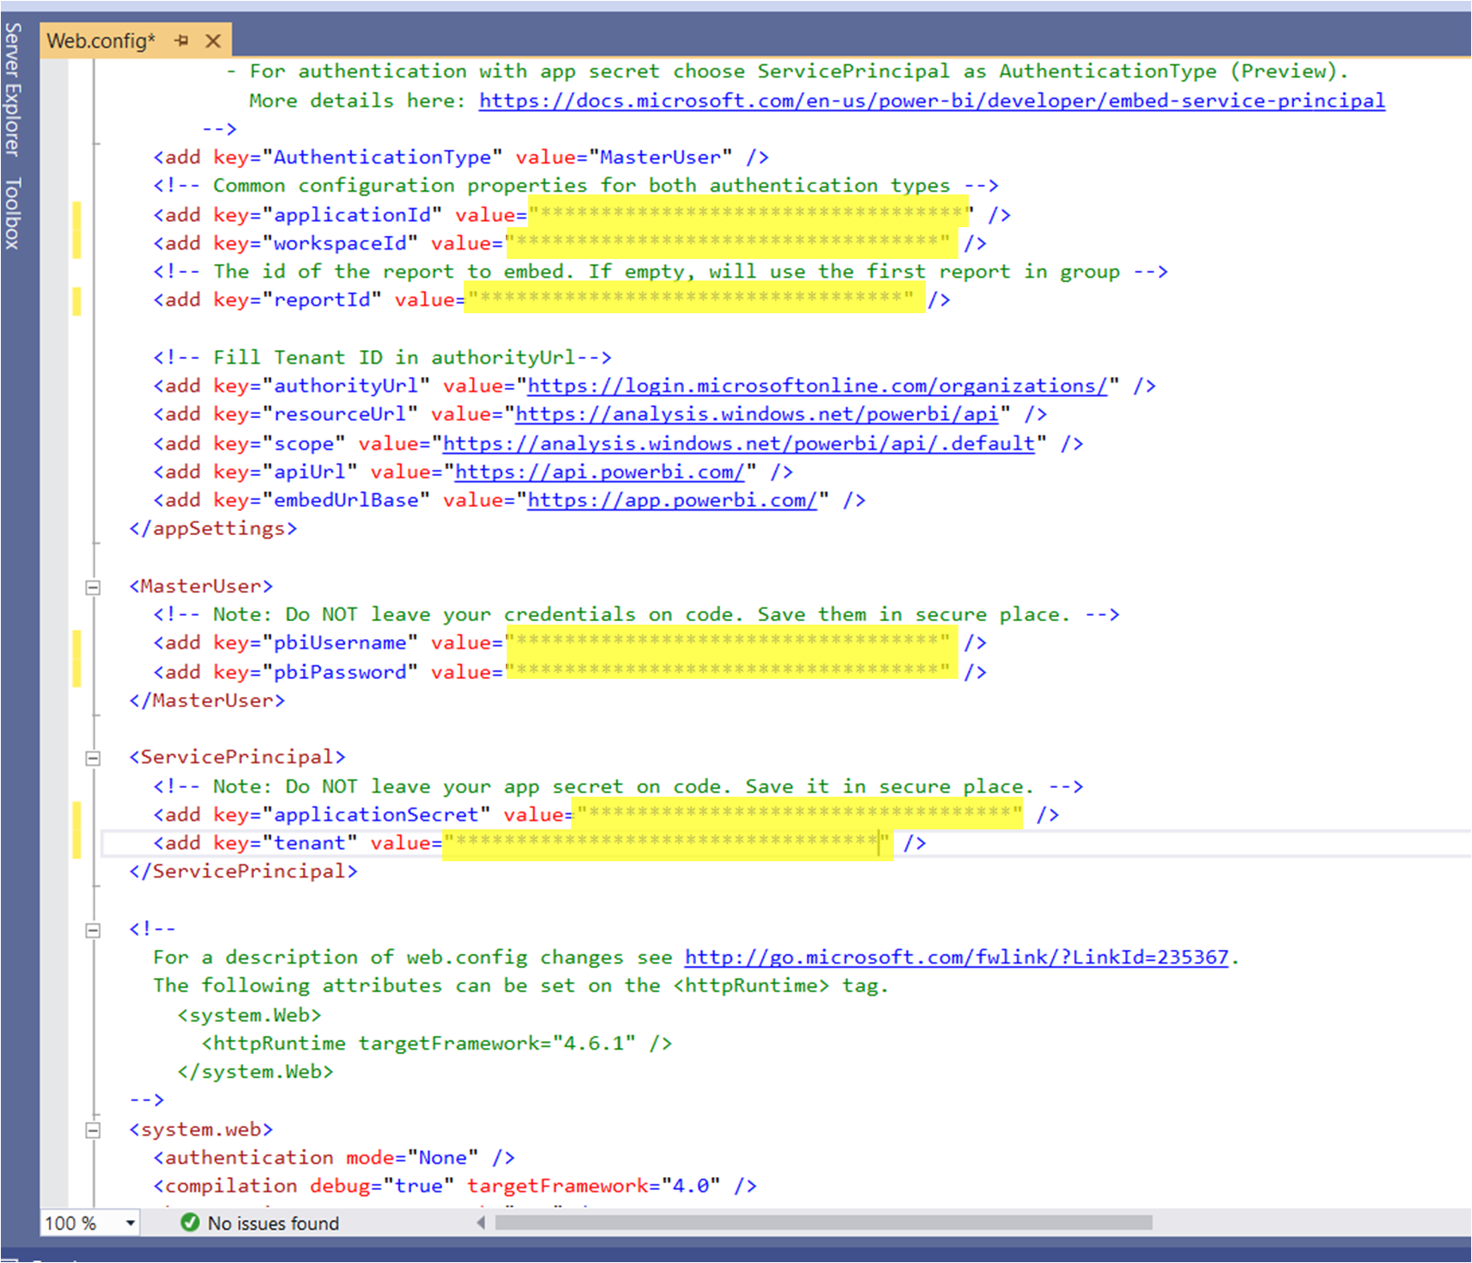Click the closing </appSettings> tag
The image size is (1472, 1263).
coord(213,528)
